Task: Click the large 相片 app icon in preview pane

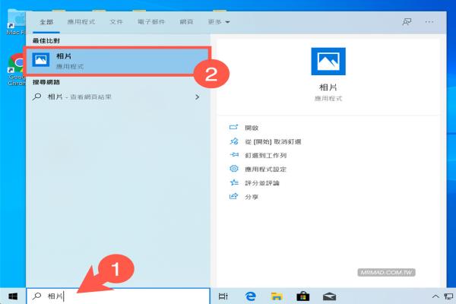Action: 328,62
